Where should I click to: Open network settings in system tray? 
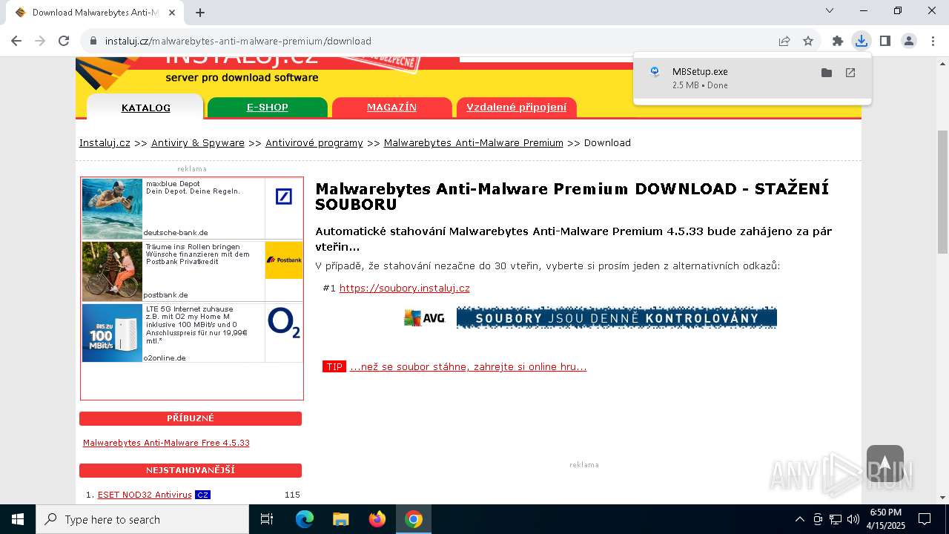click(836, 519)
